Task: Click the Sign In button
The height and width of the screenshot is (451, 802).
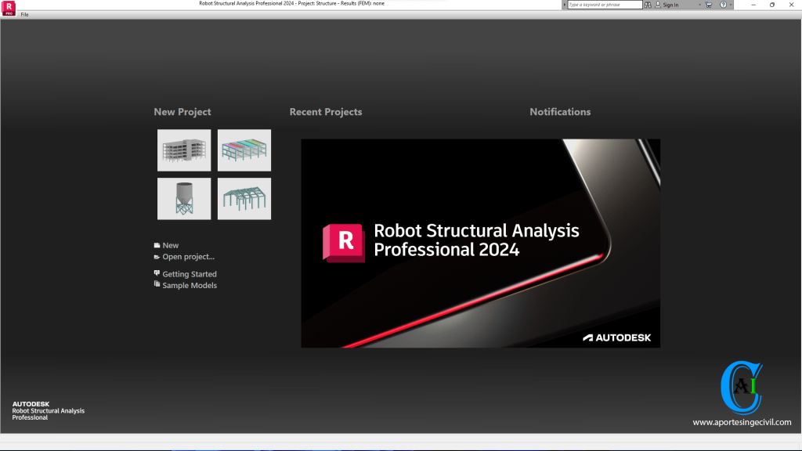Action: 670,5
